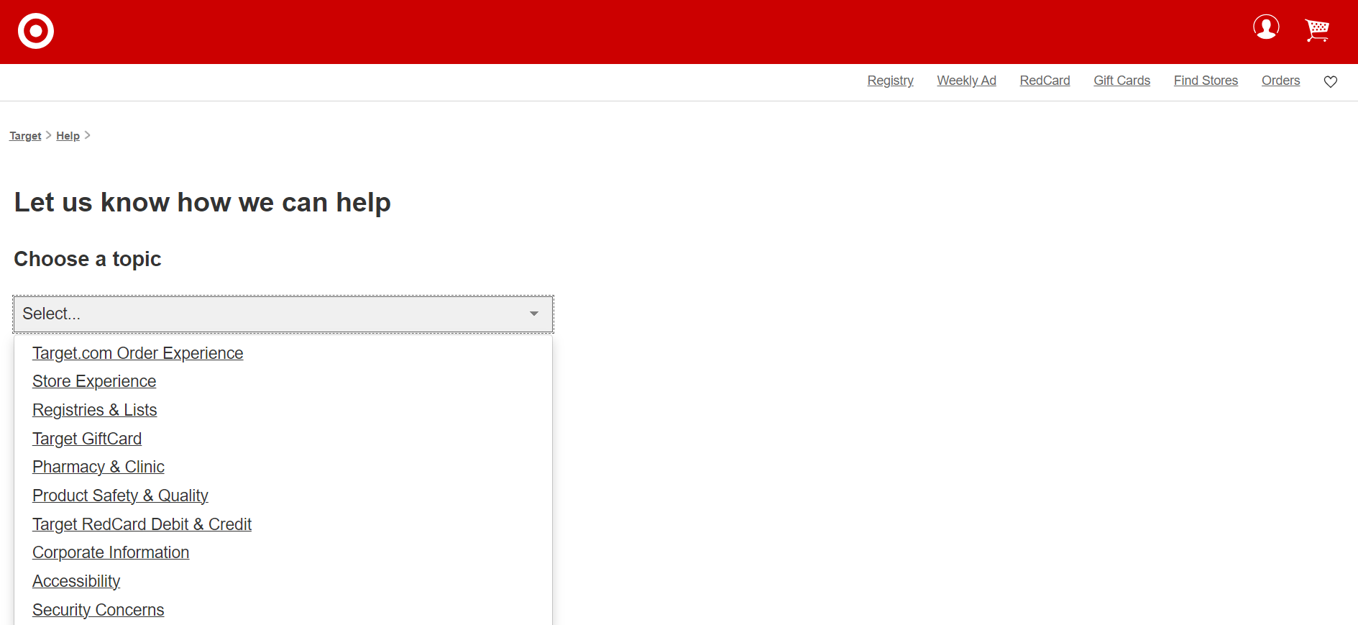Pick Pharmacy & Clinic topic
This screenshot has height=625, width=1358.
98,467
